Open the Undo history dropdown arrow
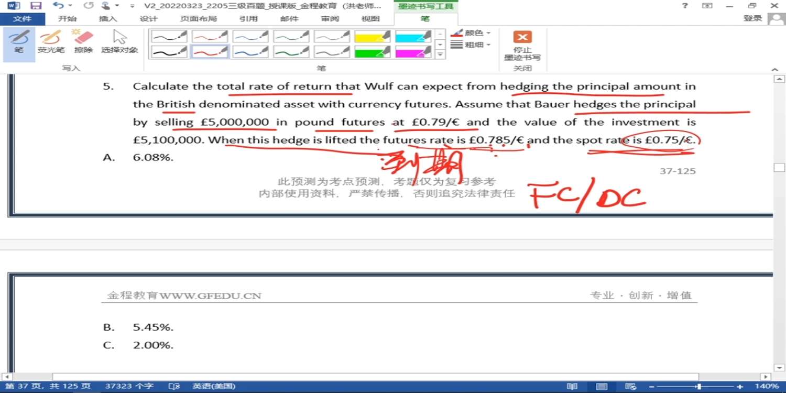 pos(70,6)
